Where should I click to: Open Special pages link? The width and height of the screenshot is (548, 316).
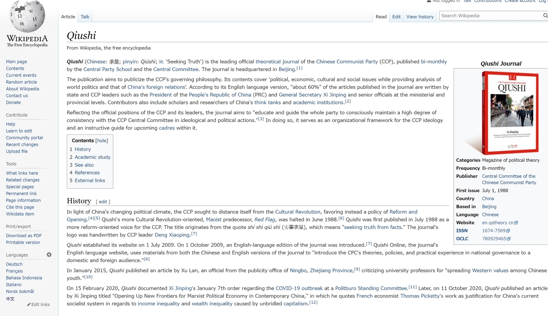point(20,187)
